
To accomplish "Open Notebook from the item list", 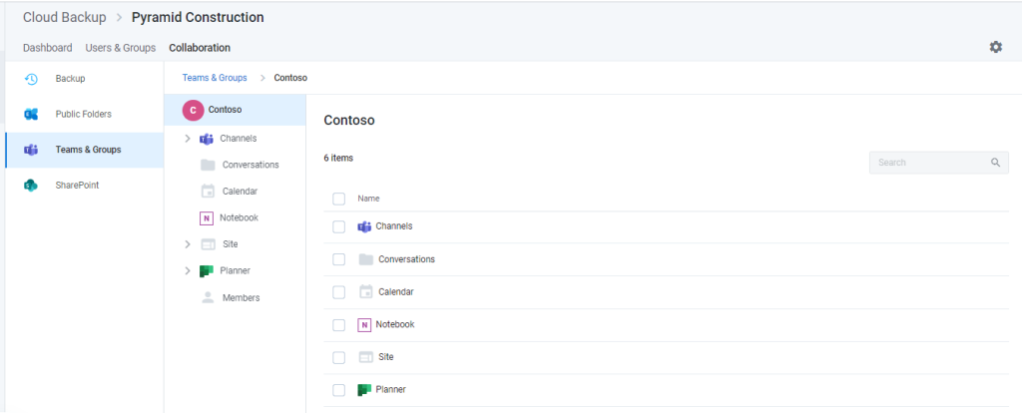I will click(395, 324).
